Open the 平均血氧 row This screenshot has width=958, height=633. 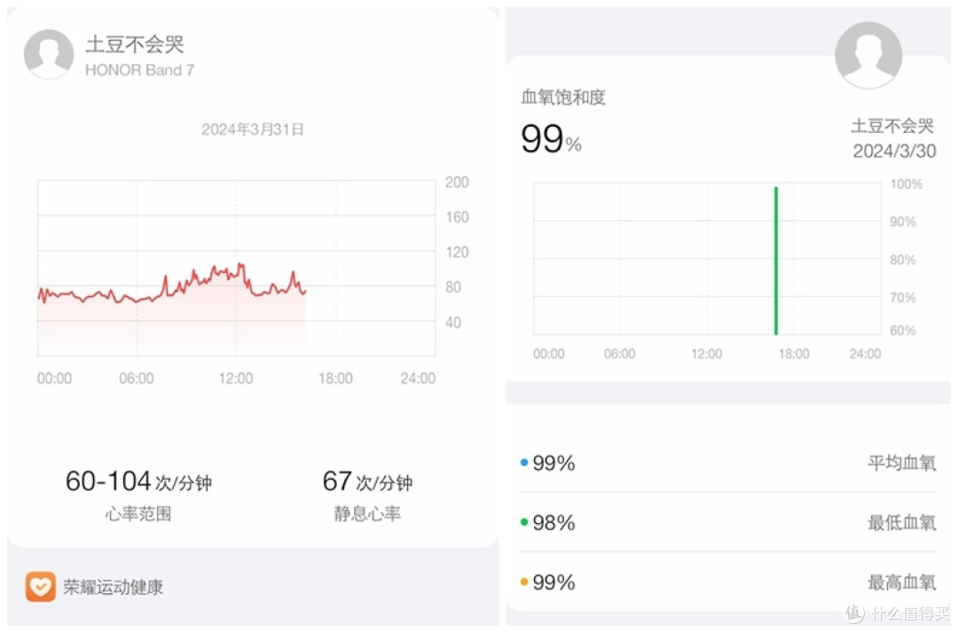tap(727, 463)
